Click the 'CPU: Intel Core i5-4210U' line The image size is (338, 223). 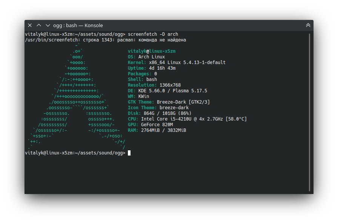(x=187, y=119)
